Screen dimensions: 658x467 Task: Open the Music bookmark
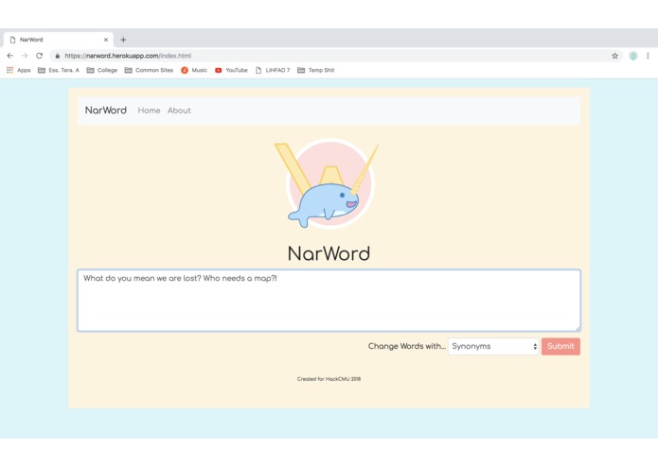pyautogui.click(x=194, y=70)
